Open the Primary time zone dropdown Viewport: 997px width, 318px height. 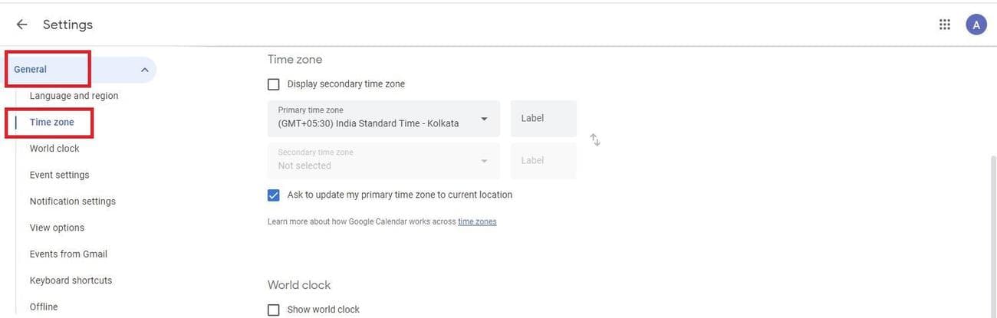point(383,119)
